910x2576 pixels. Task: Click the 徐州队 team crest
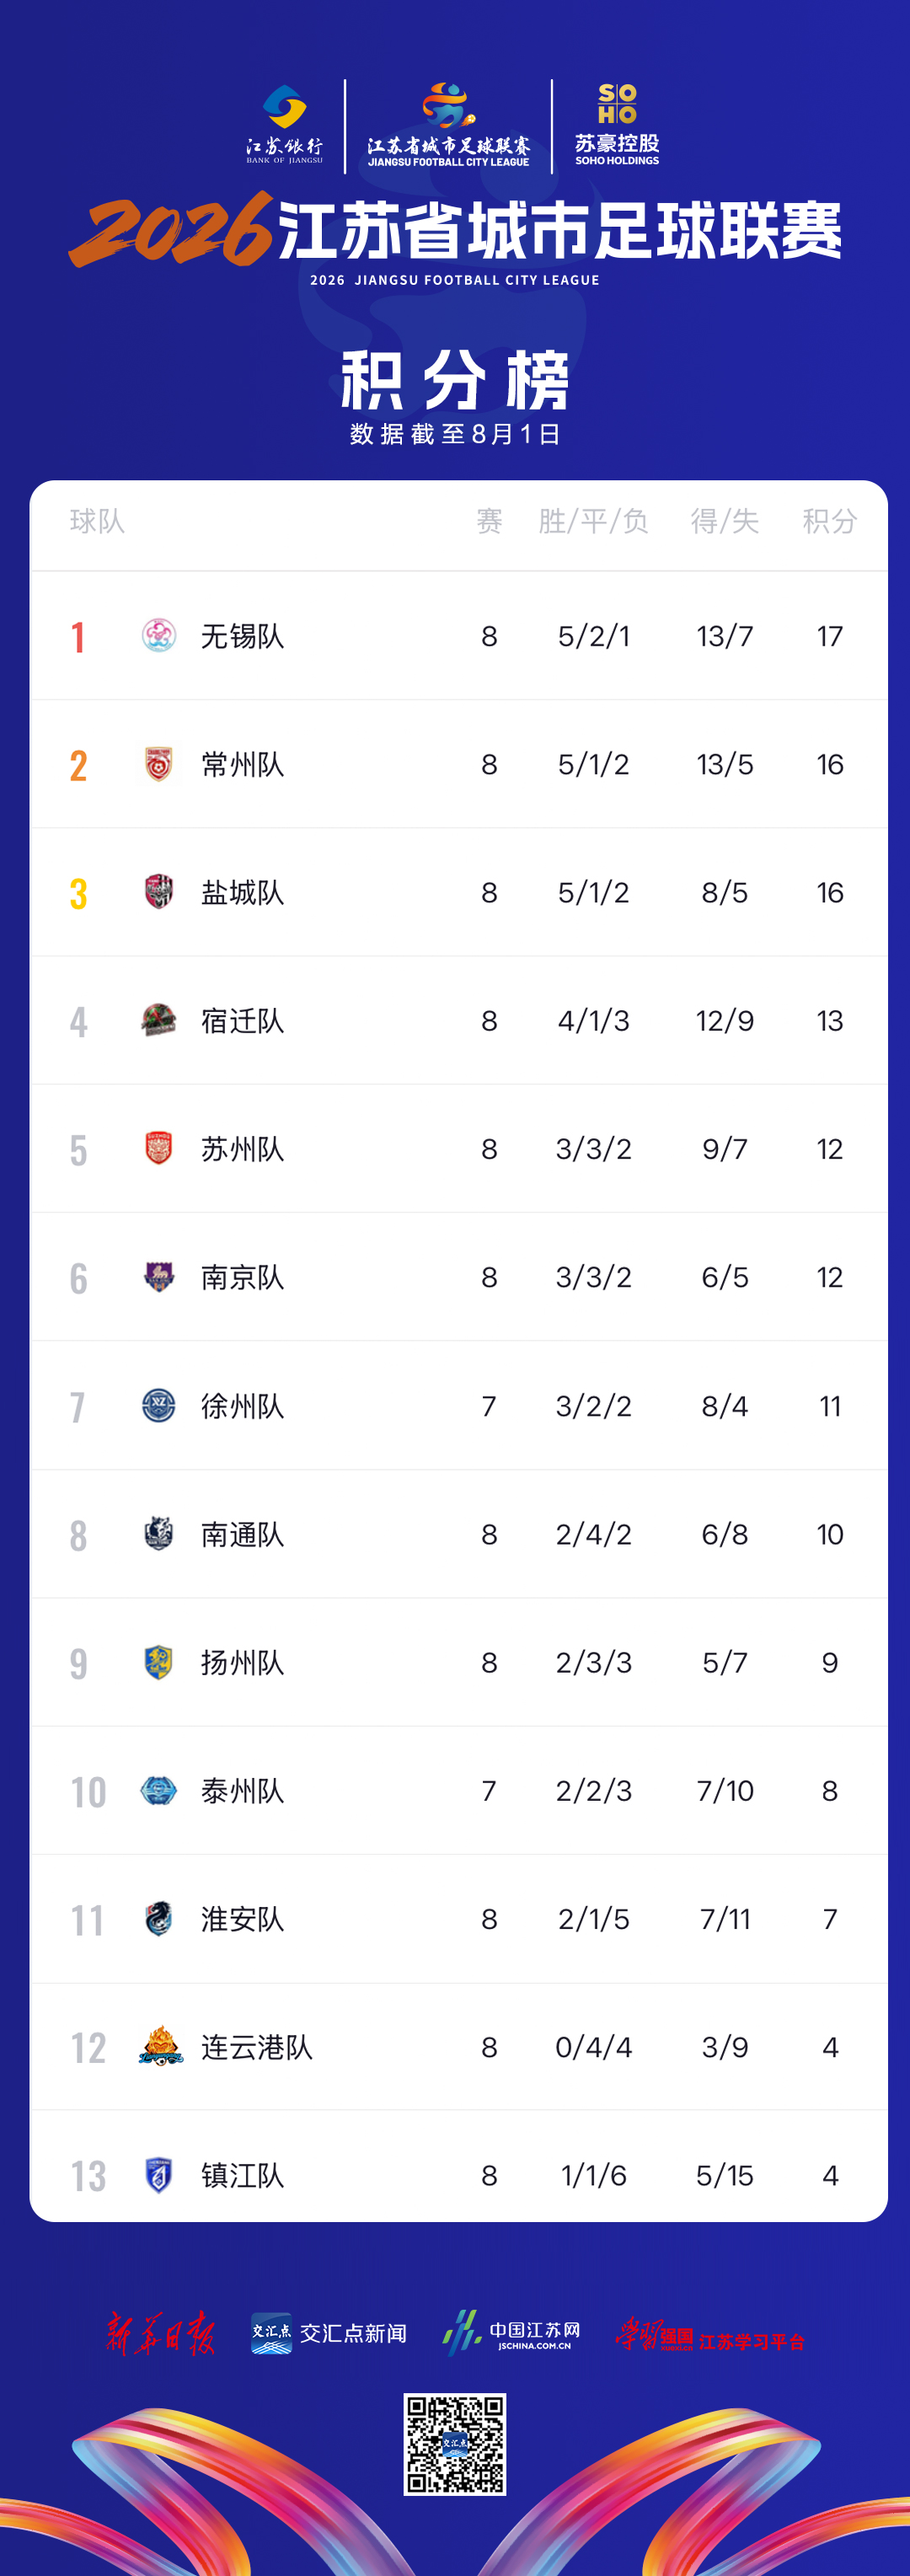pyautogui.click(x=159, y=1405)
